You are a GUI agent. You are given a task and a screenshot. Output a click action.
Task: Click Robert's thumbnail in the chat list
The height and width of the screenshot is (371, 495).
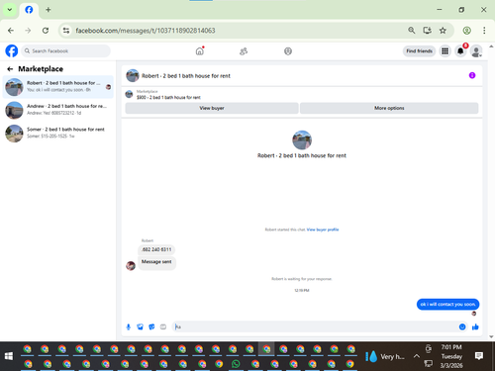point(14,87)
